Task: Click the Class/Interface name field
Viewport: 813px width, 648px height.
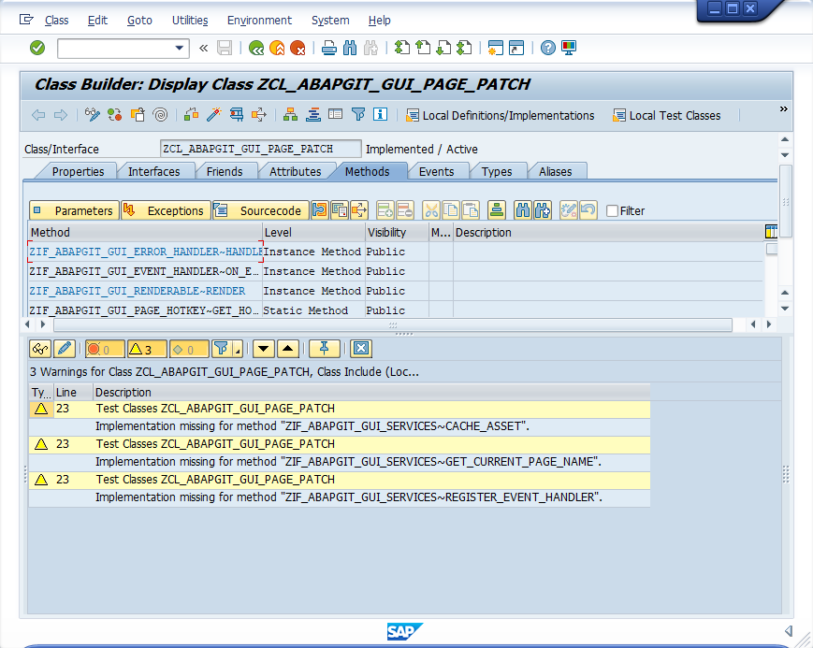Action: point(261,149)
